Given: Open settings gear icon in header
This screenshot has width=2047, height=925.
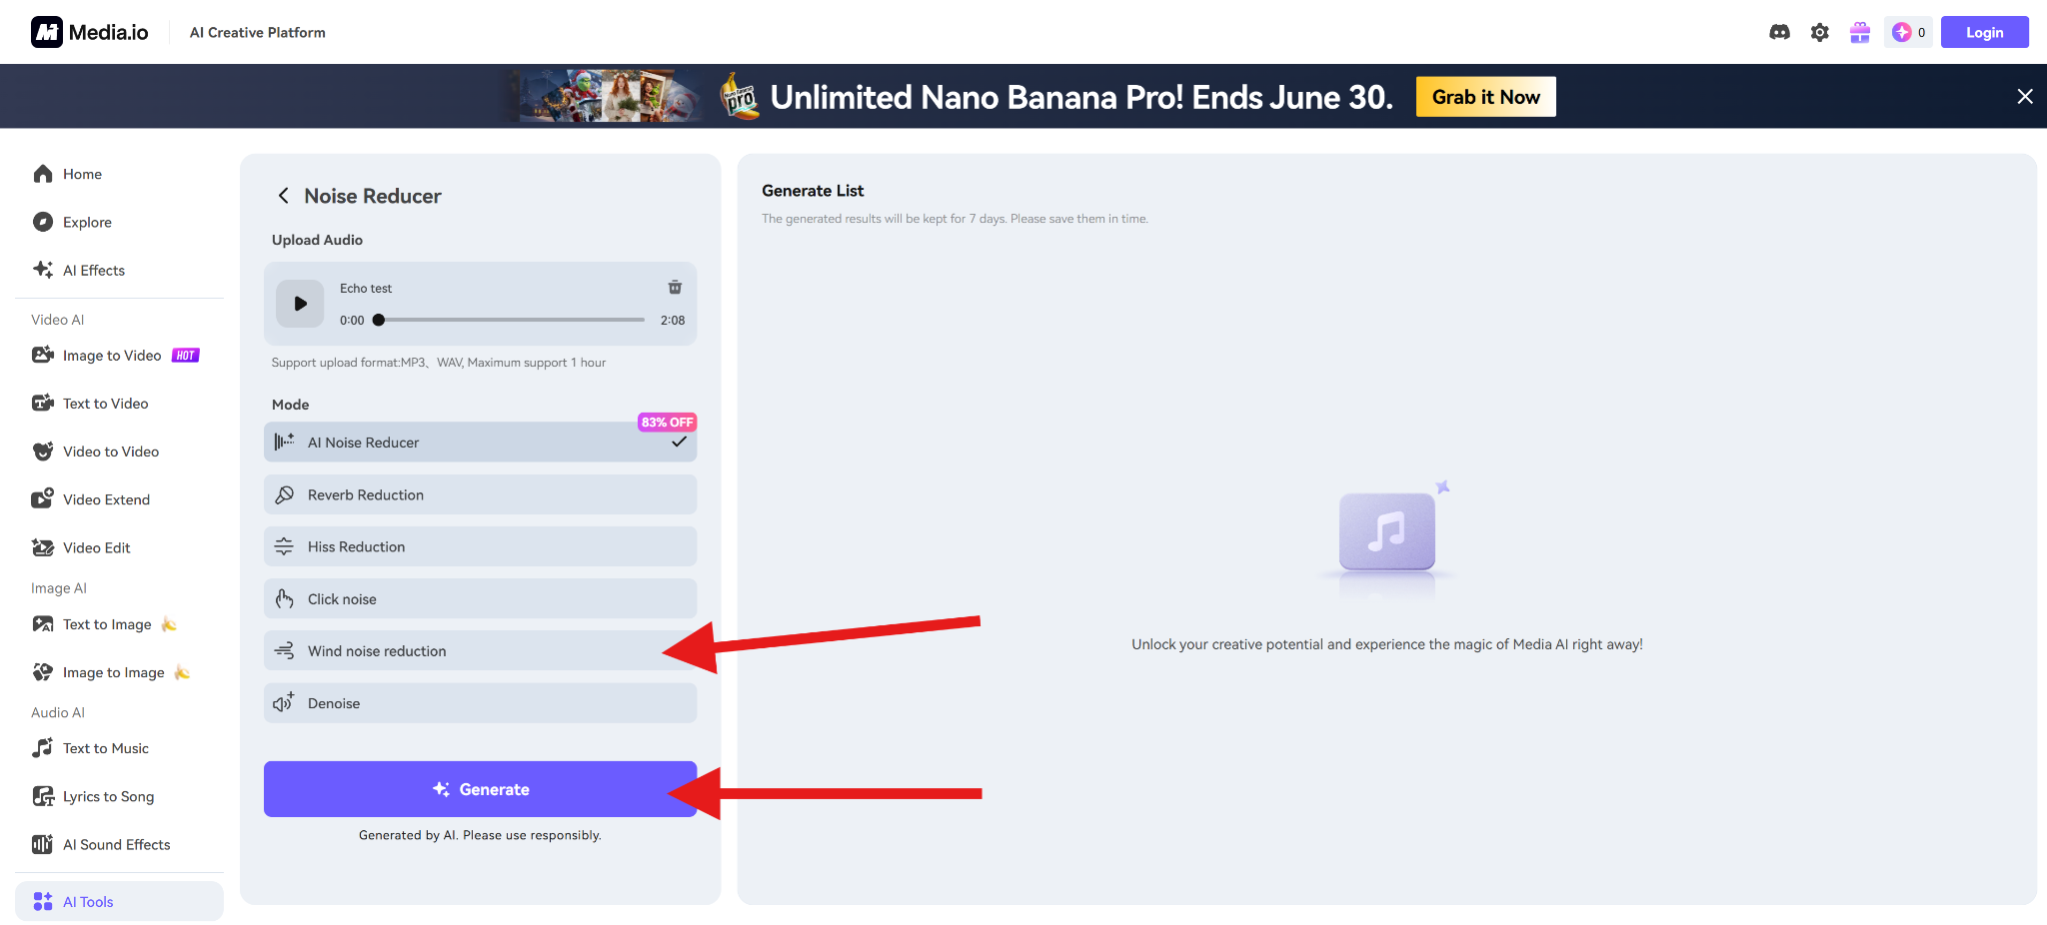Looking at the screenshot, I should [x=1819, y=32].
